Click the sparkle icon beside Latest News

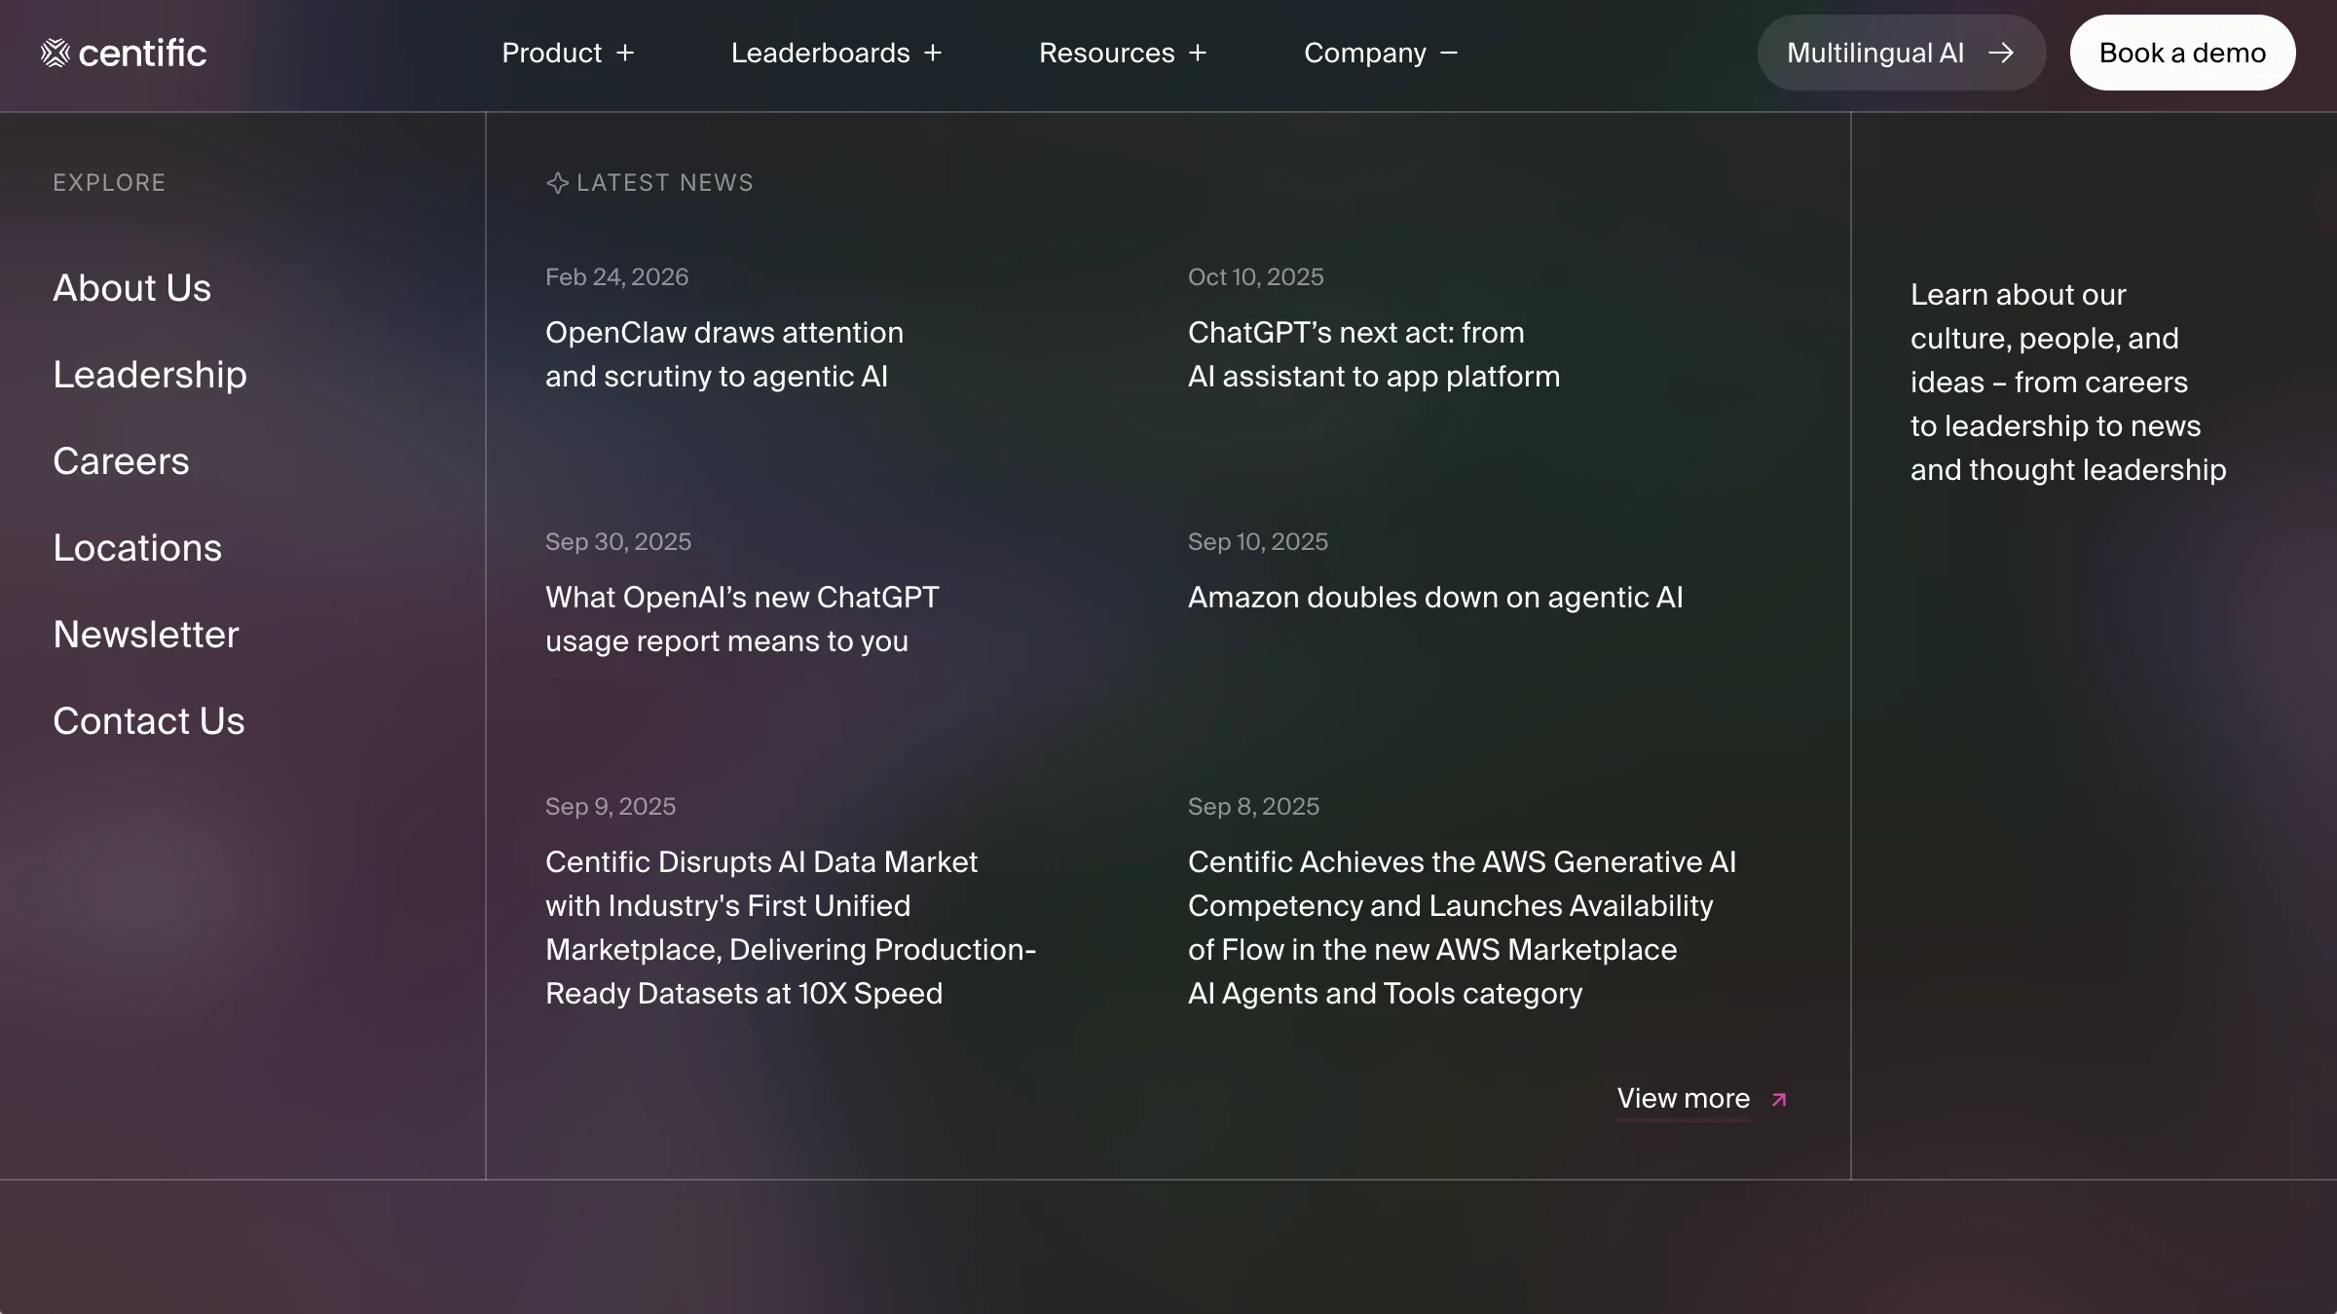click(x=557, y=183)
